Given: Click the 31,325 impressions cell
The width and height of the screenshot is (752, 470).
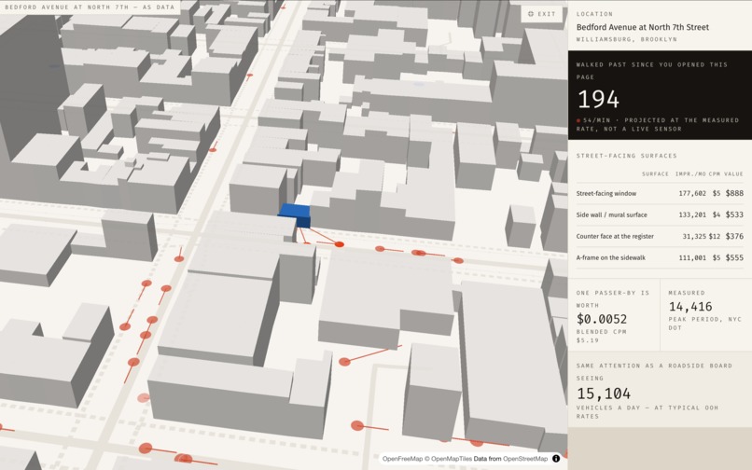Looking at the screenshot, I should (694, 236).
